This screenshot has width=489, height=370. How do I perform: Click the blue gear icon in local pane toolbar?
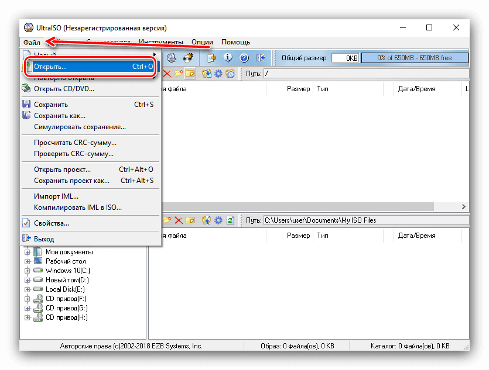(x=218, y=220)
